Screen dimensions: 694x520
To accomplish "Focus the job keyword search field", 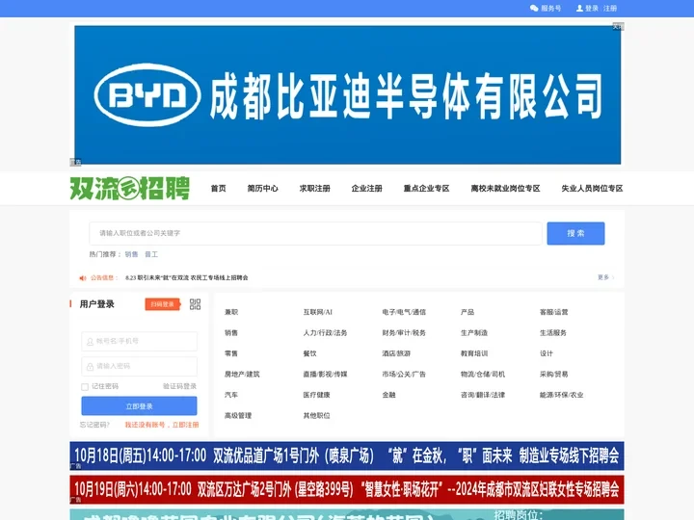I will (x=315, y=233).
